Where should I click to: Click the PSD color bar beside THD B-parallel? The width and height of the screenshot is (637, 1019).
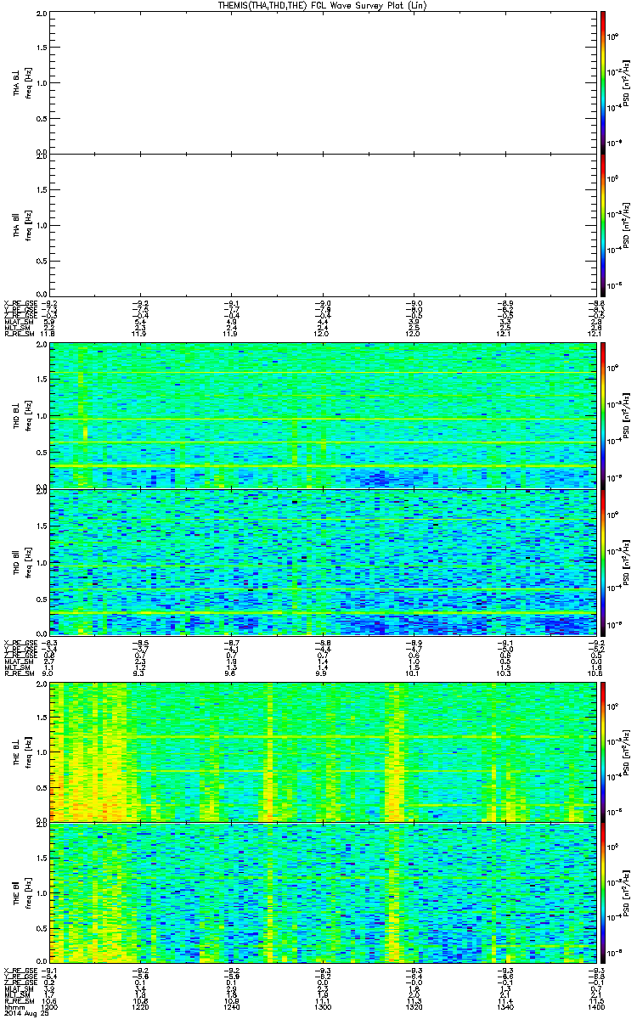602,562
